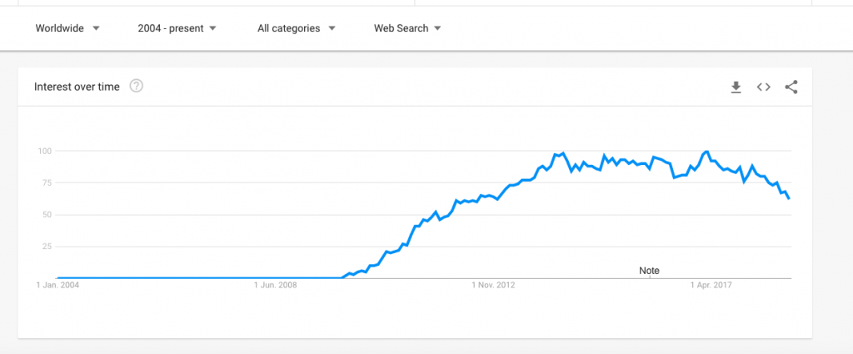
Task: Click the 1 Jan. 2004 axis label
Action: (x=57, y=285)
